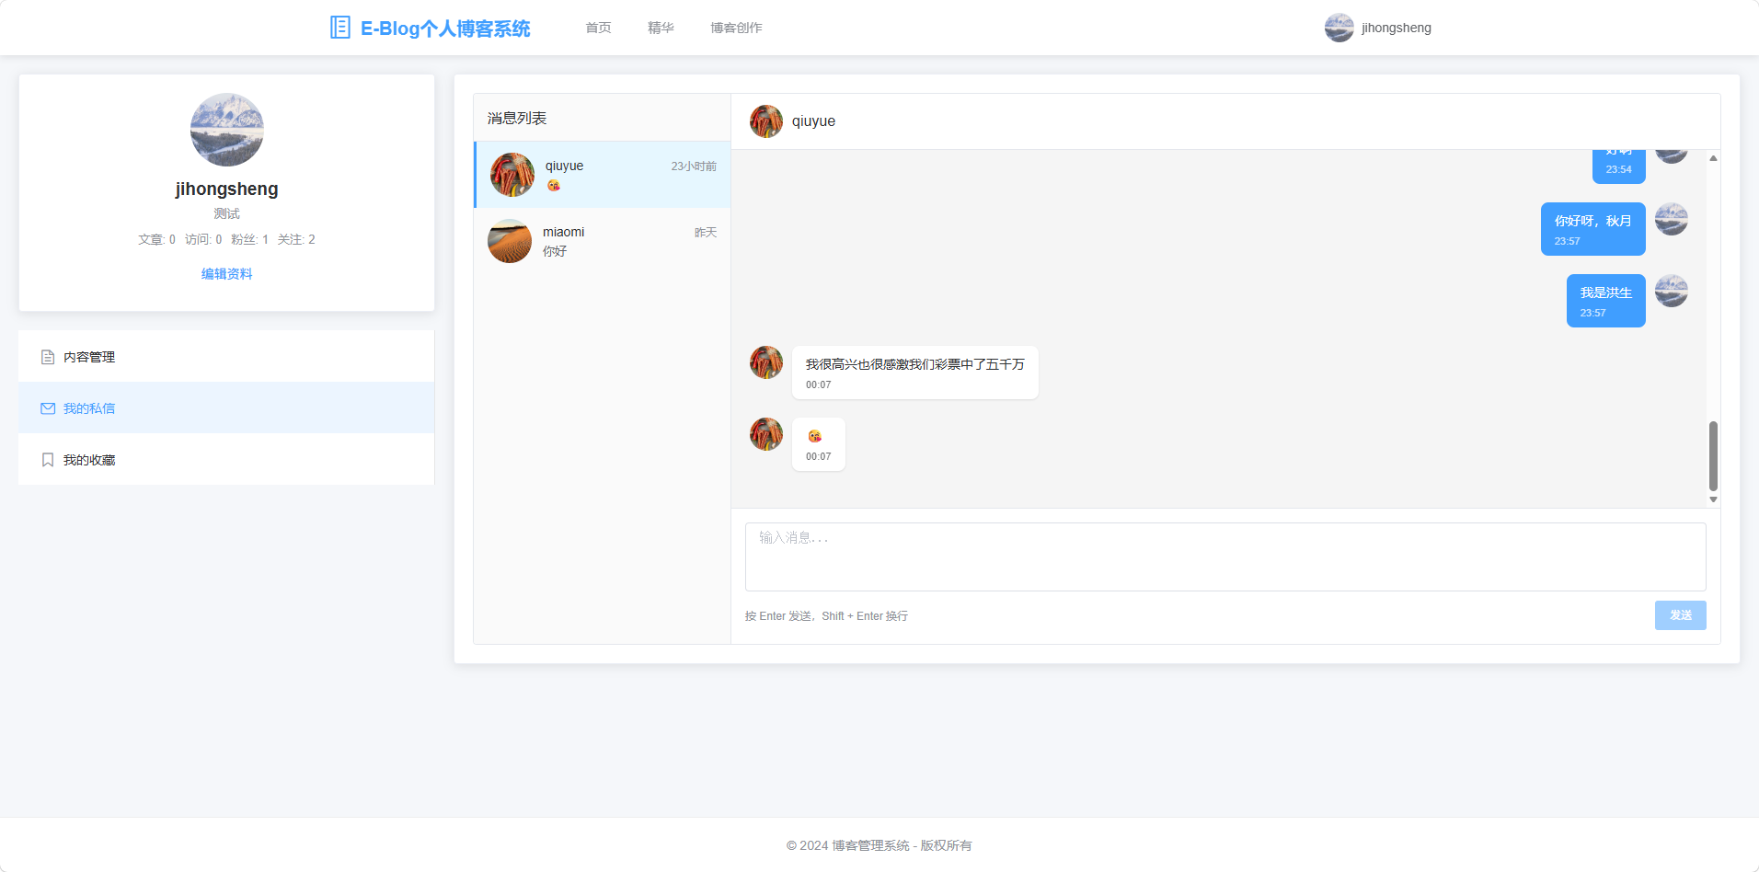Focus the 输入消息 text box

point(1225,557)
